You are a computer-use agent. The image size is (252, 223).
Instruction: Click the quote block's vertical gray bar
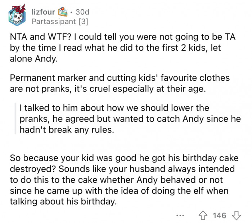(15, 118)
